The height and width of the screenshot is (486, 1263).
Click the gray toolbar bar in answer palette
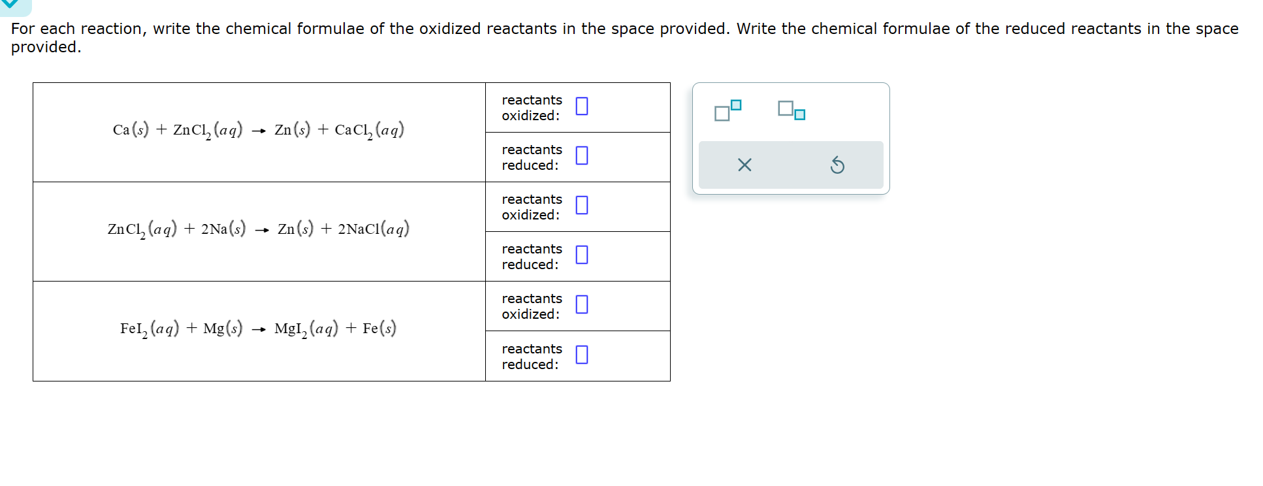pos(791,165)
